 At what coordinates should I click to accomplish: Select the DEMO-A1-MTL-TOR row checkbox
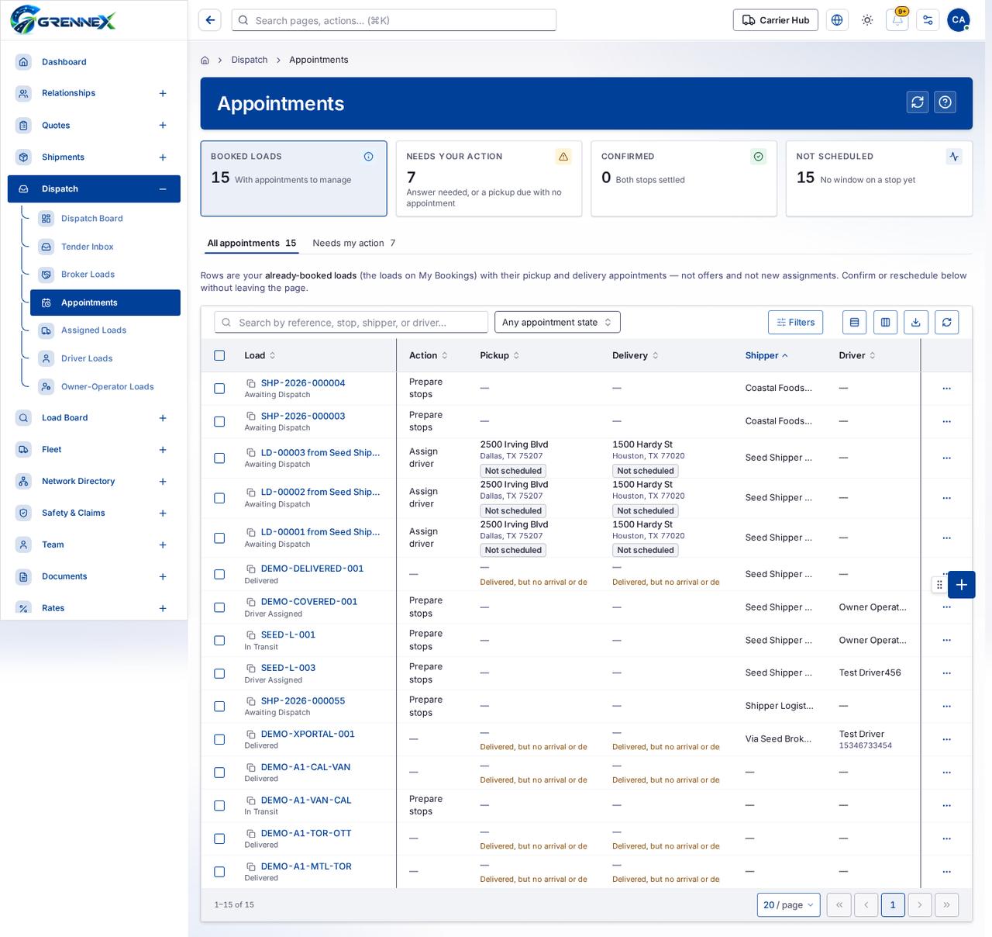coord(219,872)
